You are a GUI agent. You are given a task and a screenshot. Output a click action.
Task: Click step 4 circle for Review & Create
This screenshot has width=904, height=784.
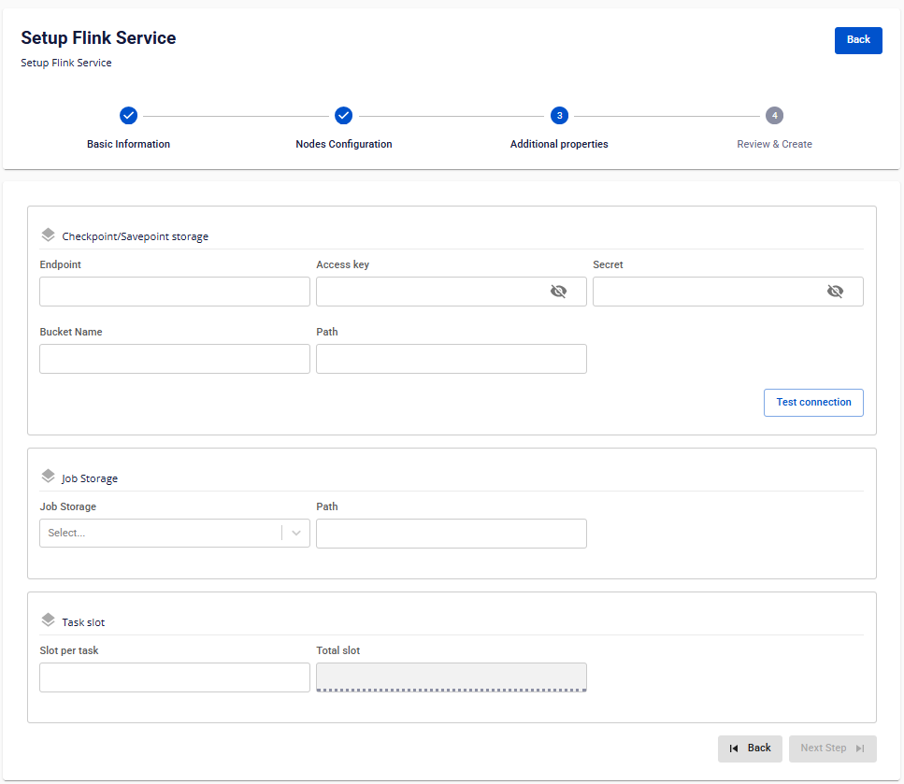tap(774, 115)
